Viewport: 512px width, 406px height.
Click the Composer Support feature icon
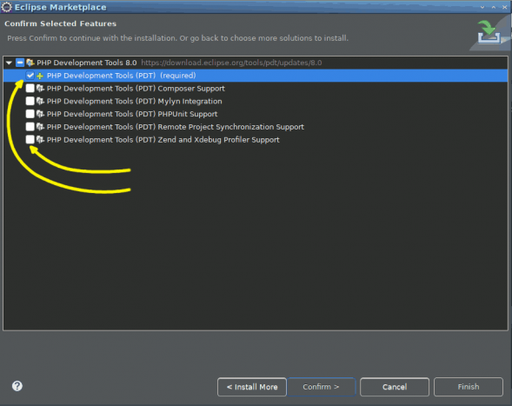tap(40, 88)
